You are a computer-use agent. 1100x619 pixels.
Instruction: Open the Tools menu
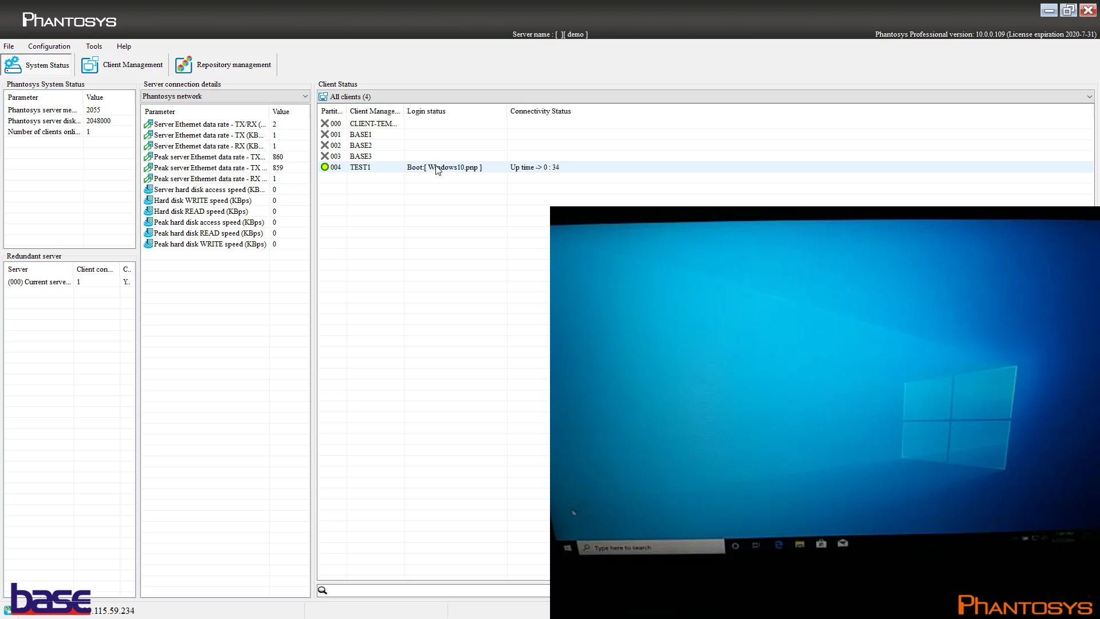tap(94, 46)
